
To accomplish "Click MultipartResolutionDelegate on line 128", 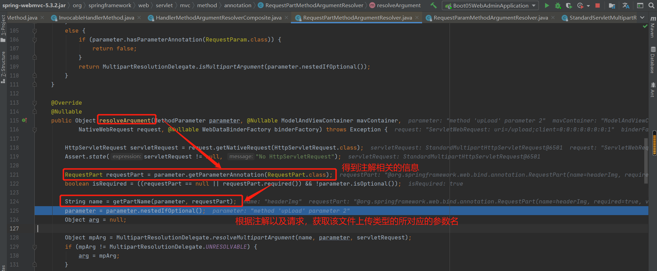I will coord(162,237).
